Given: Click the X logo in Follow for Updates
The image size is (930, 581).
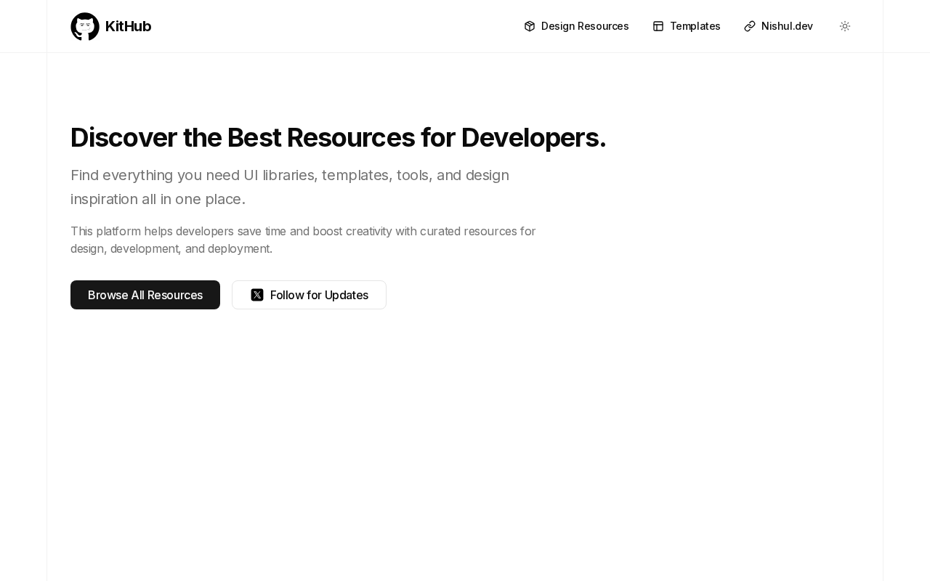Looking at the screenshot, I should coord(257,295).
